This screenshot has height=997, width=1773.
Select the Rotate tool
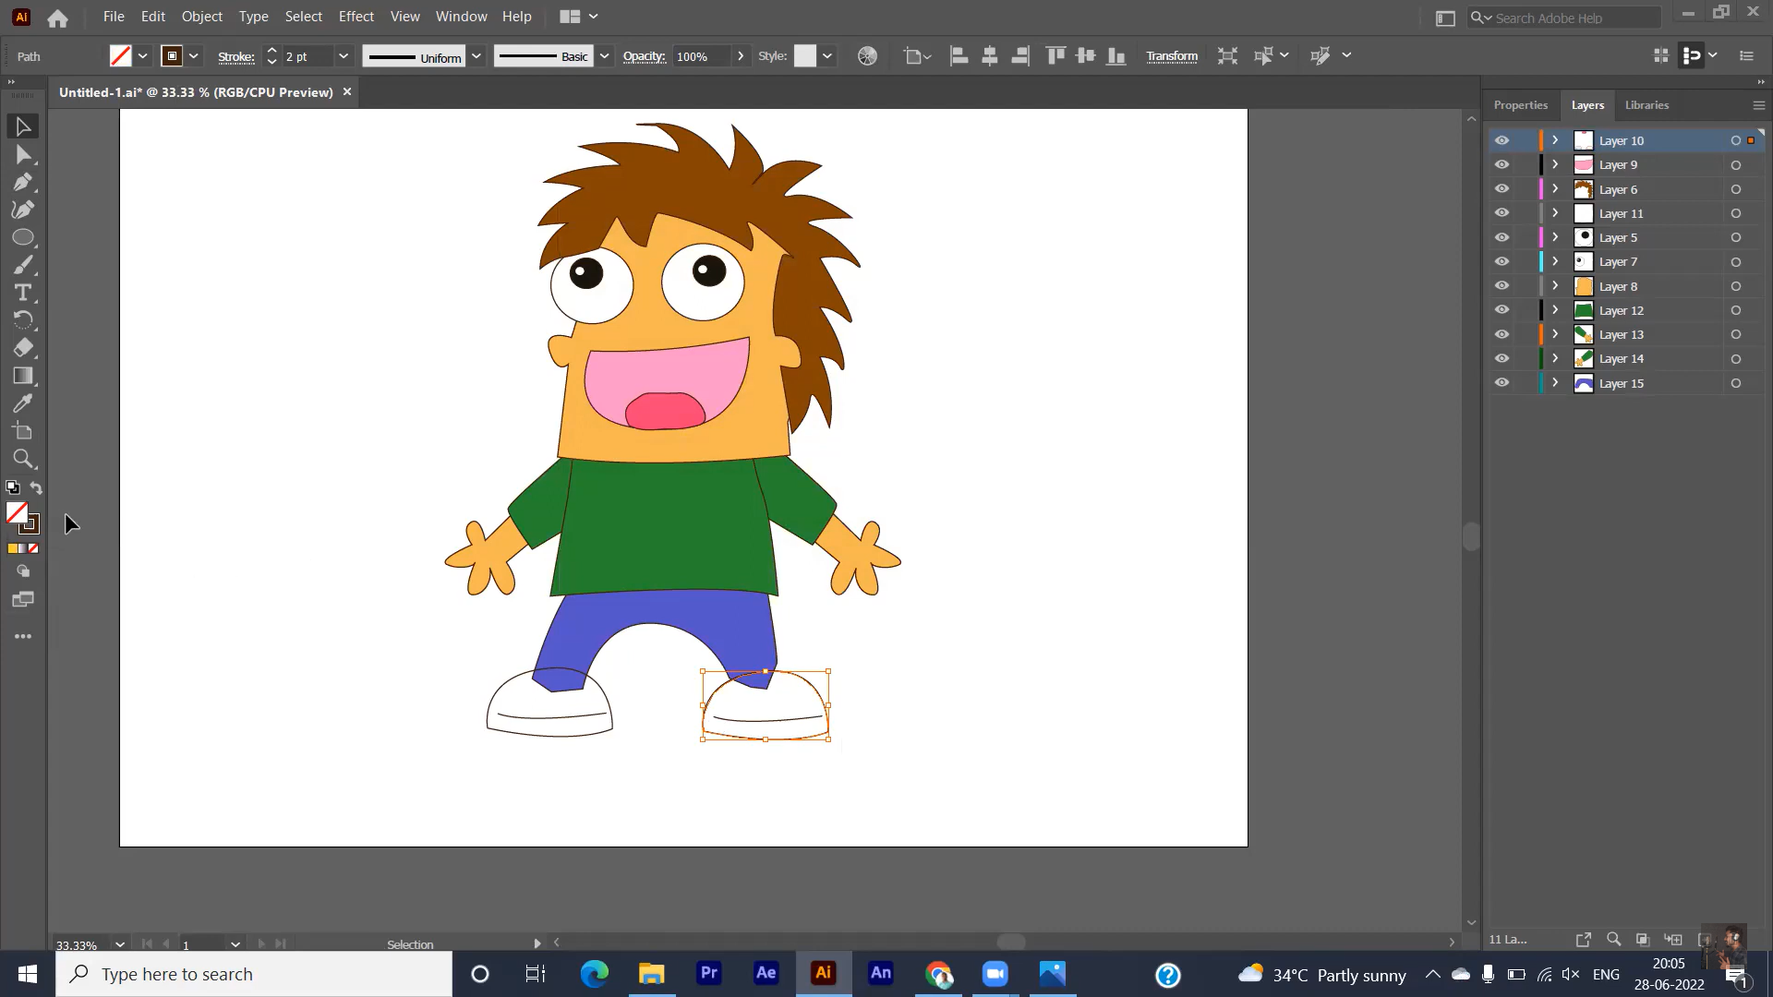(x=23, y=320)
